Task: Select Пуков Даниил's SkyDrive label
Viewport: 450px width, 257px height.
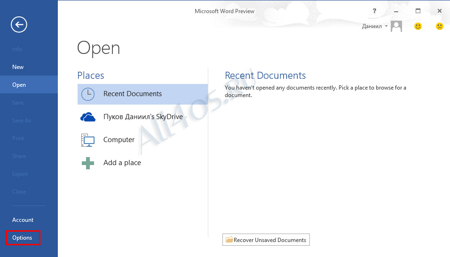Action: 143,117
